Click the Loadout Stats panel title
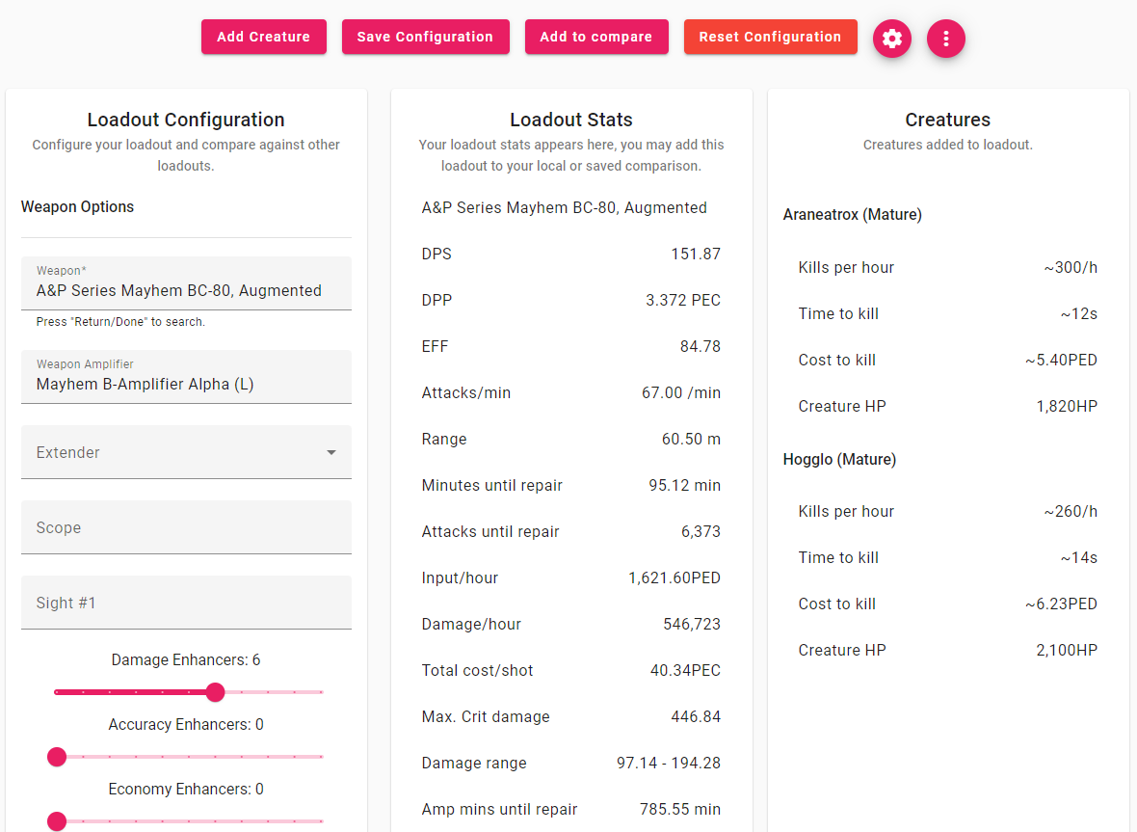The image size is (1137, 832). coord(571,120)
